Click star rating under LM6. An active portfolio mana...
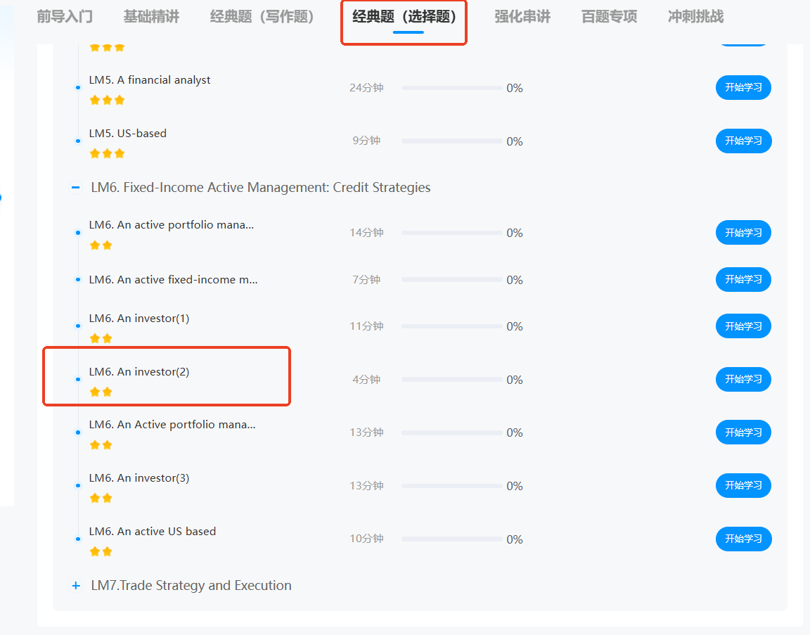Screen dimensions: 810x635 coord(101,245)
